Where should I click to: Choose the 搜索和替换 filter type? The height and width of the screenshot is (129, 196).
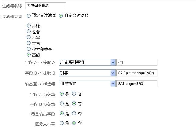tap(29, 49)
